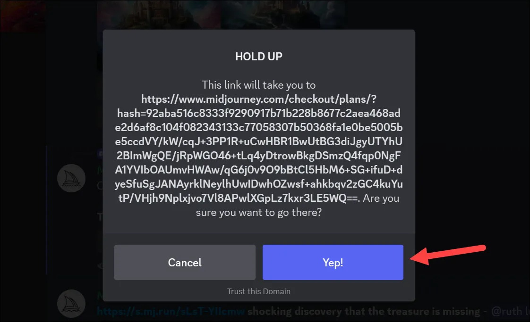Click 'Are you sure you want to go there?' text
This screenshot has width=530, height=322.
(x=298, y=205)
